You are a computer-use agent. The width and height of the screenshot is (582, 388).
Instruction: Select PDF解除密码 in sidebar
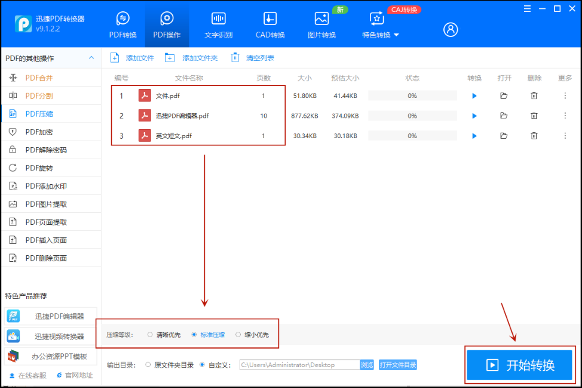(x=51, y=149)
